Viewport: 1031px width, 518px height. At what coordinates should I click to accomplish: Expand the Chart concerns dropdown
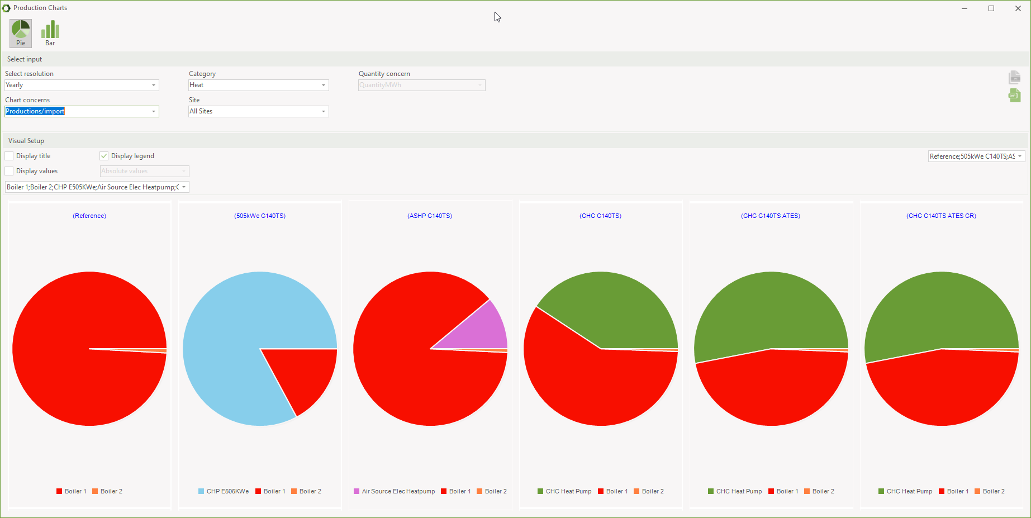click(154, 111)
